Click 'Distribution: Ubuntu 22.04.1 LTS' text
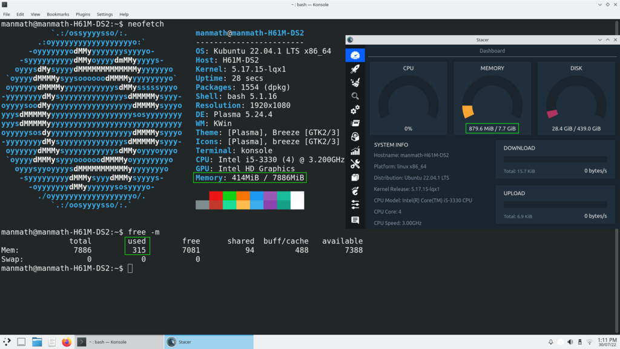 pyautogui.click(x=411, y=178)
